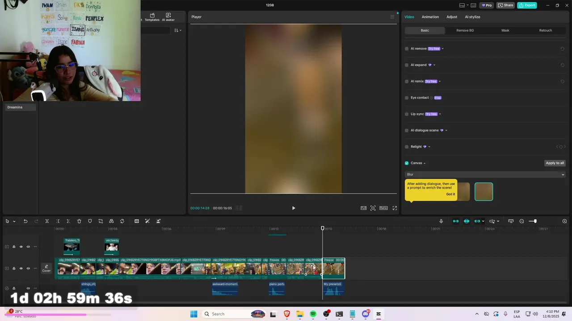Viewport: 572px width, 321px height.
Task: Play the video in Player
Action: point(294,208)
